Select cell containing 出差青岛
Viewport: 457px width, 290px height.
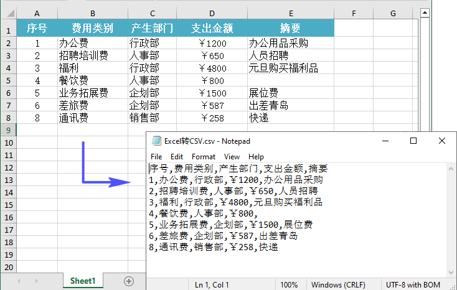291,105
